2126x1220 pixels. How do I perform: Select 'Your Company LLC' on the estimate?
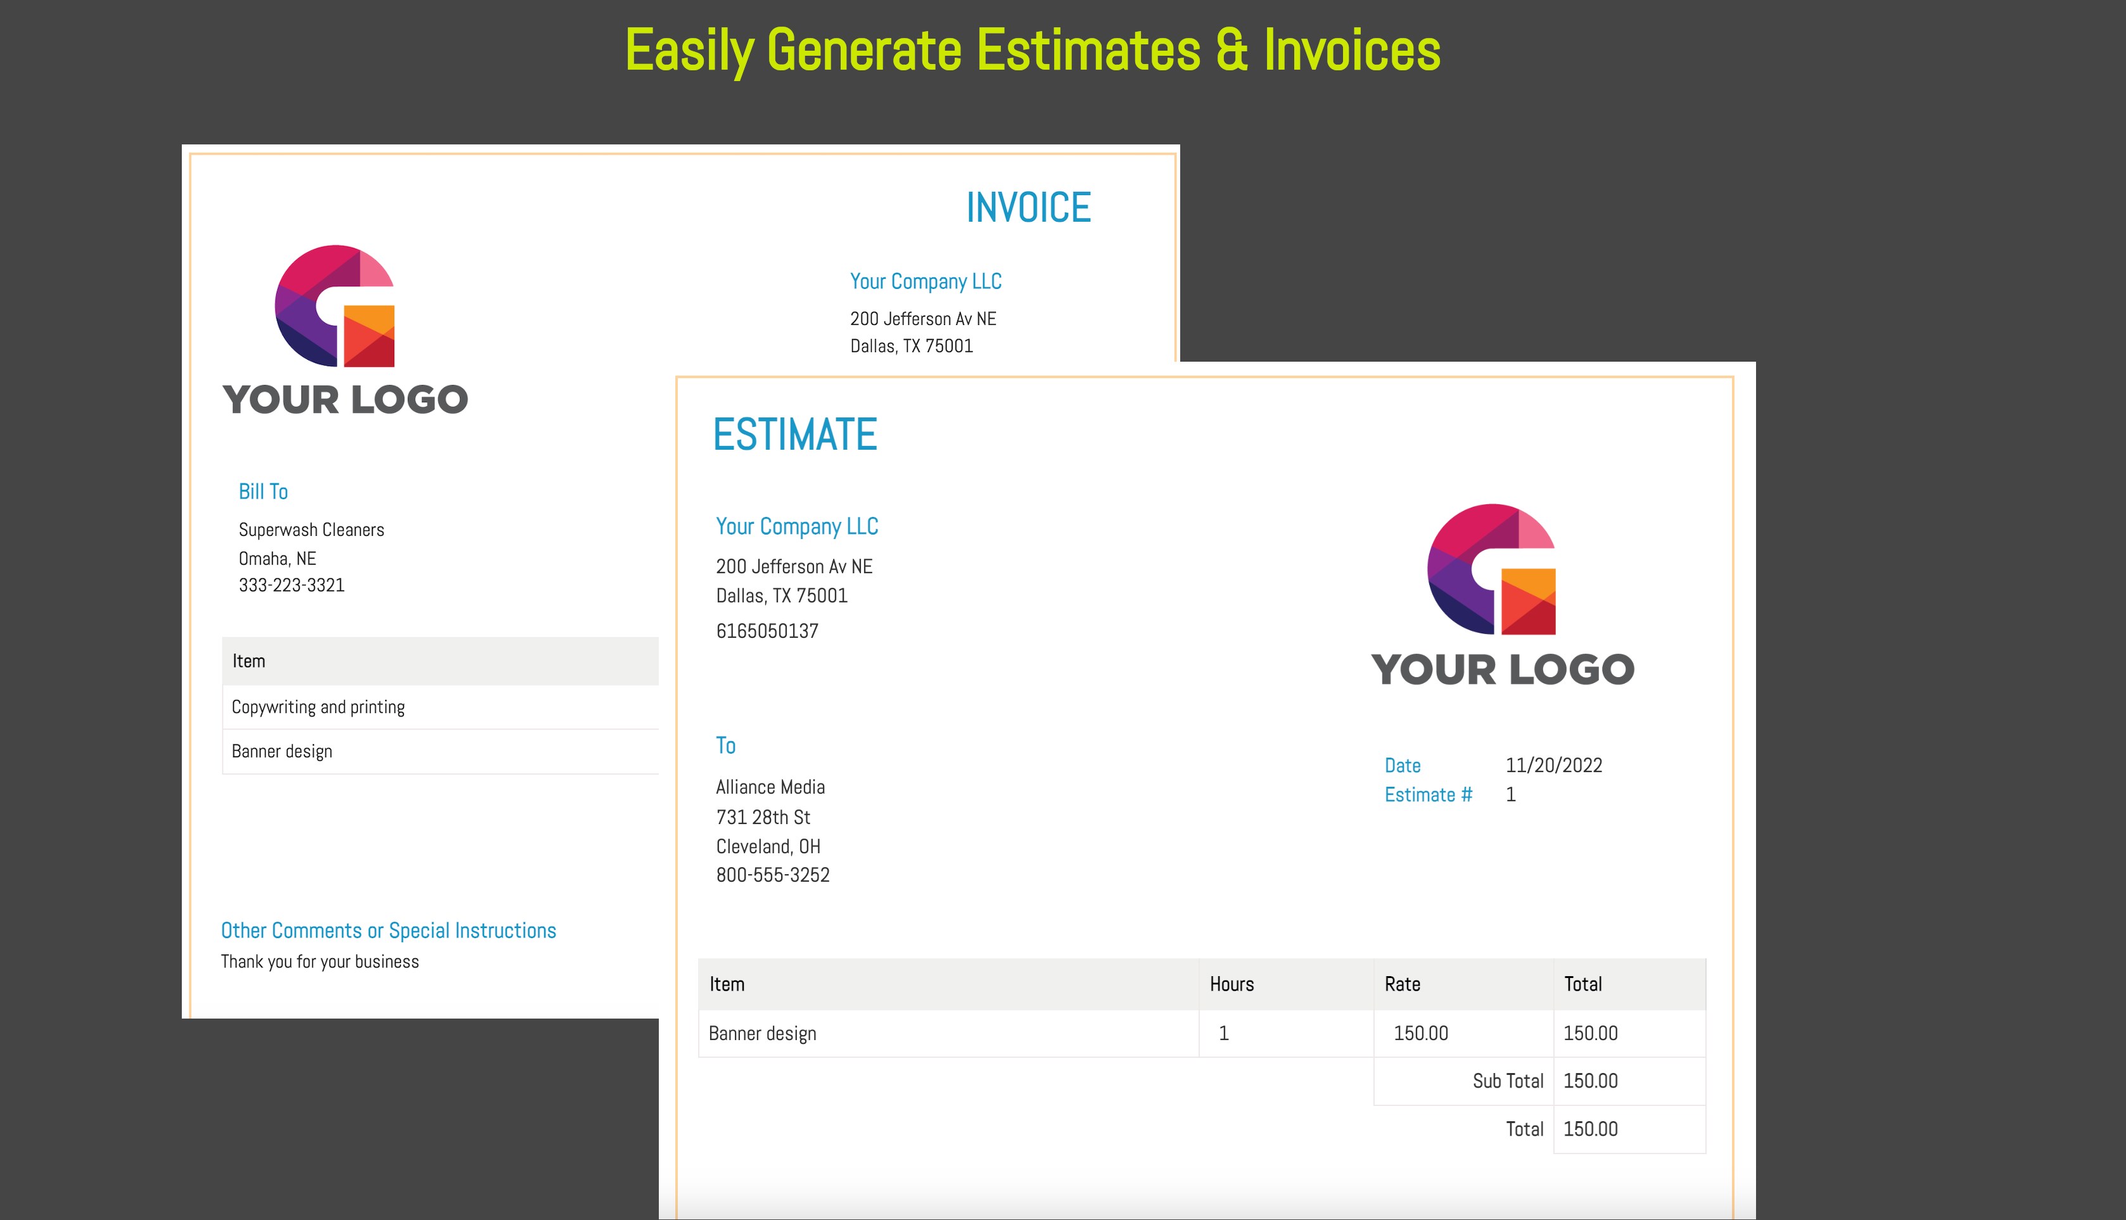796,526
